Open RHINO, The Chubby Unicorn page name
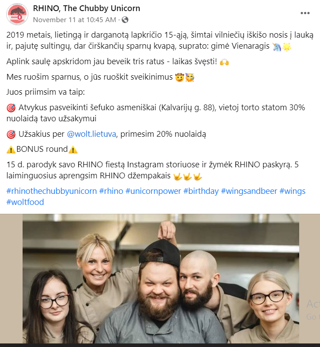The width and height of the screenshot is (320, 347). tap(87, 8)
